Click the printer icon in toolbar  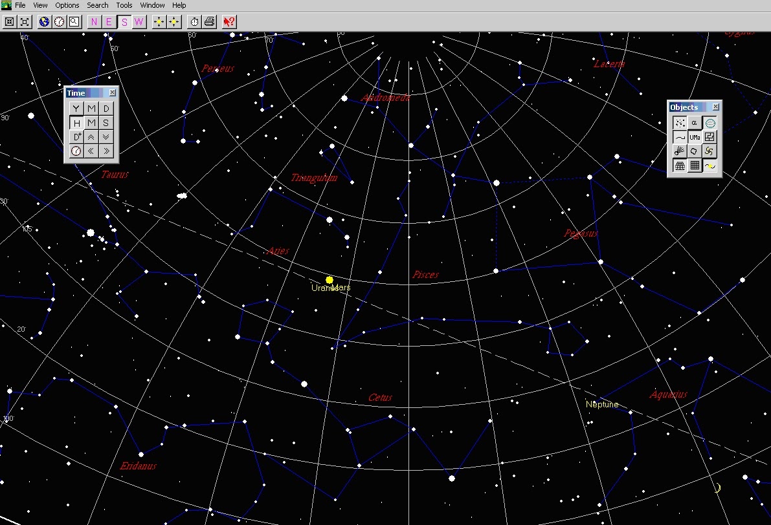point(210,21)
